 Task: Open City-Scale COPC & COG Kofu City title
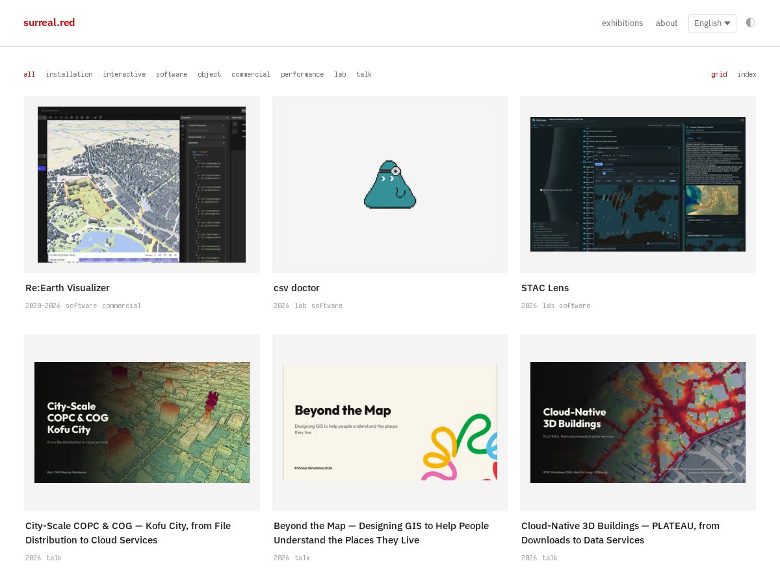click(128, 533)
